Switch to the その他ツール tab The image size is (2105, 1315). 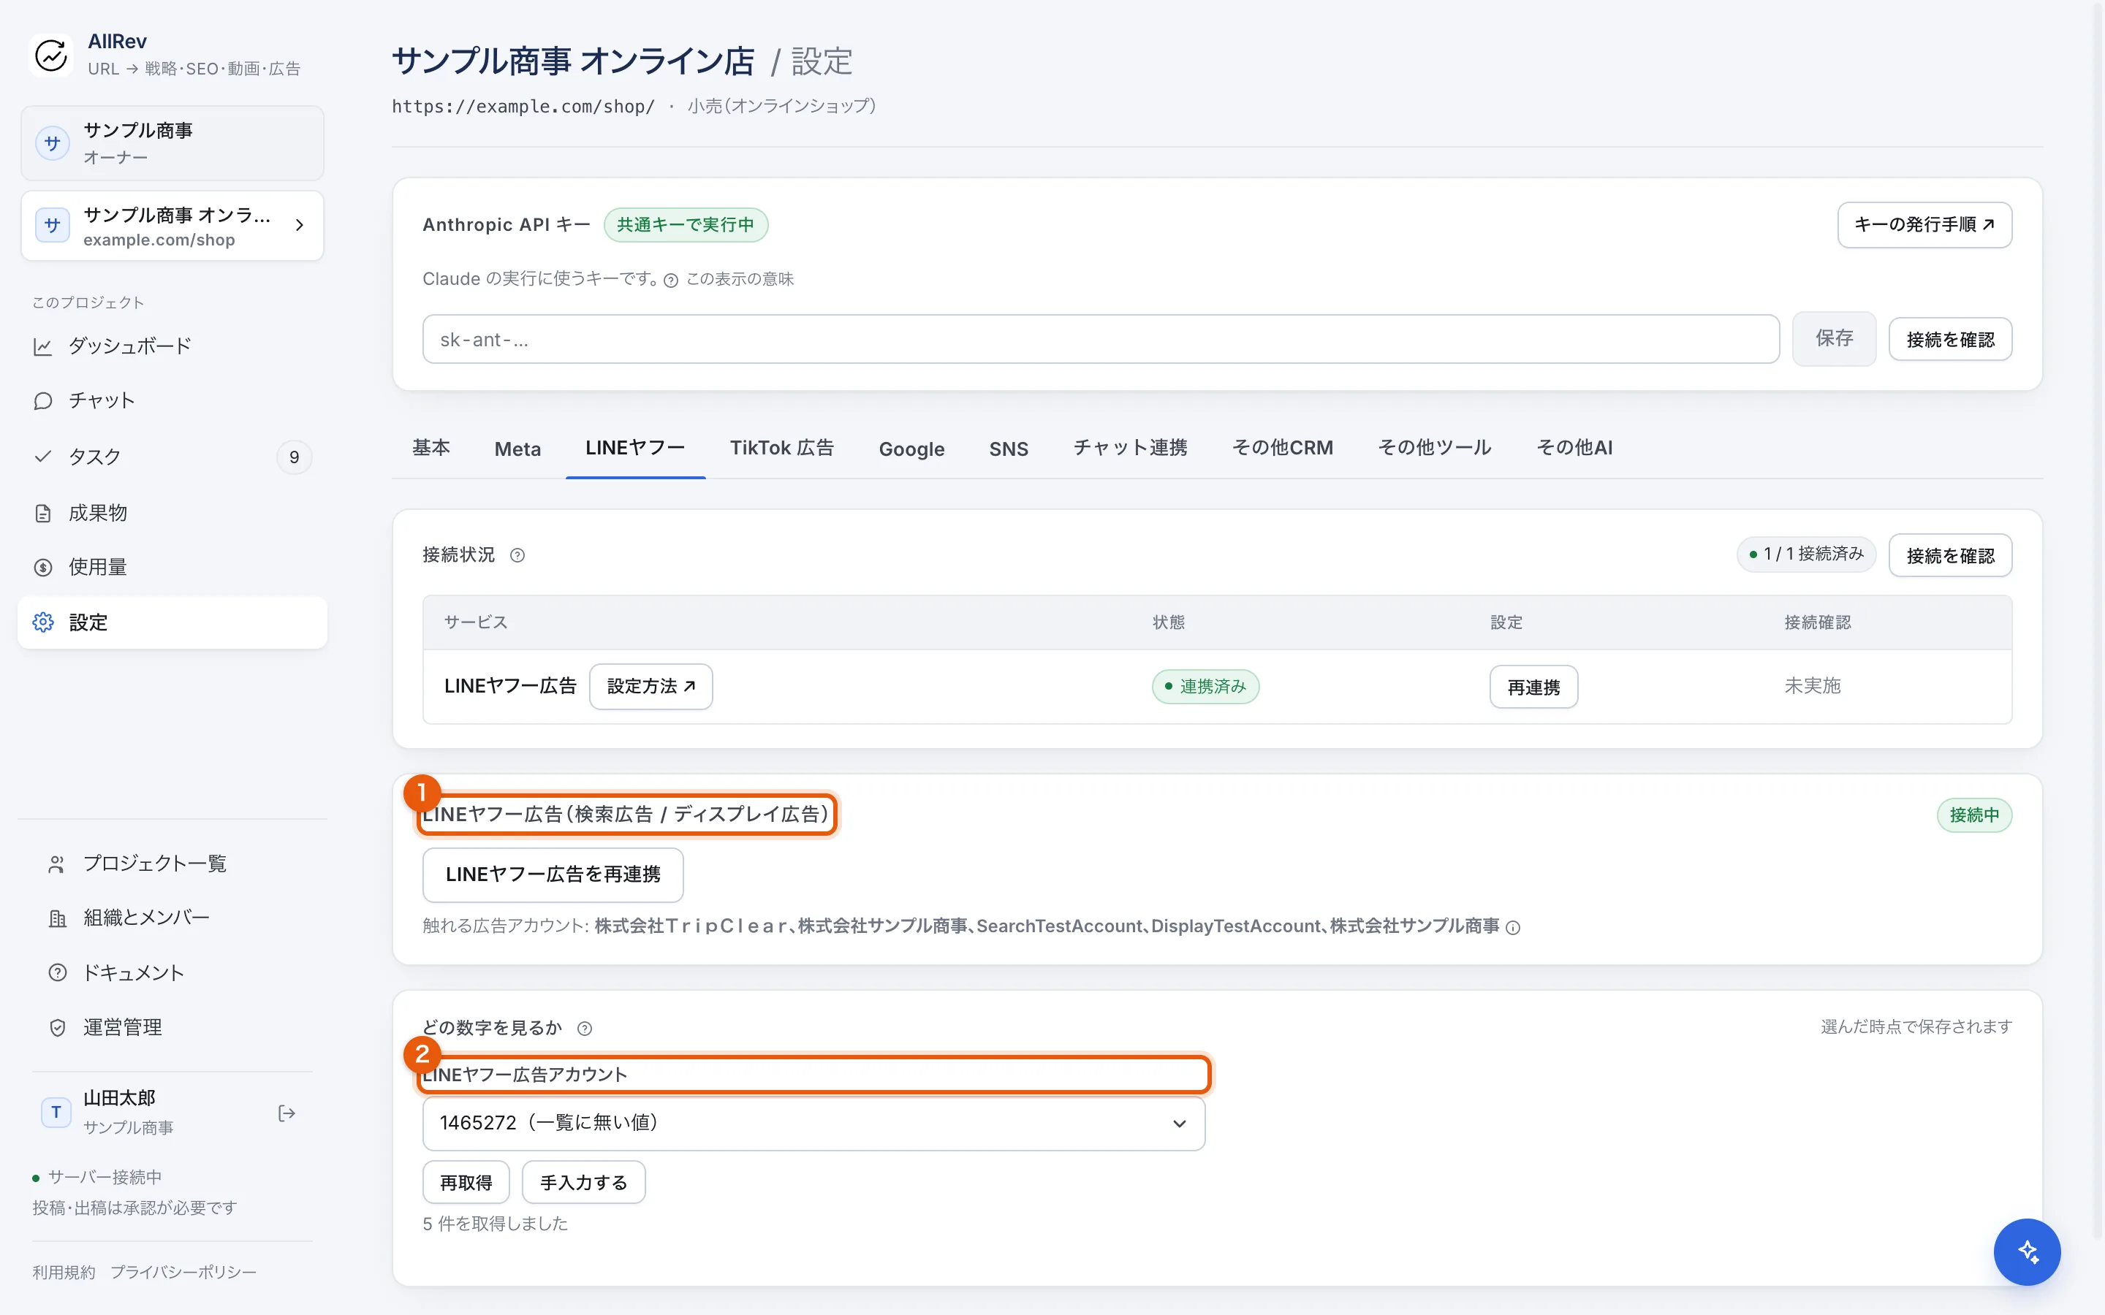[x=1433, y=448]
